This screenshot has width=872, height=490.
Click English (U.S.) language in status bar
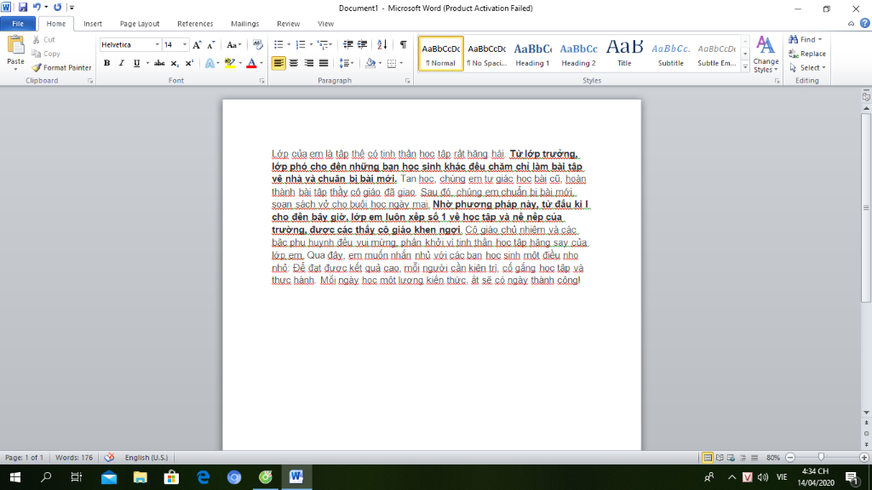tap(146, 457)
